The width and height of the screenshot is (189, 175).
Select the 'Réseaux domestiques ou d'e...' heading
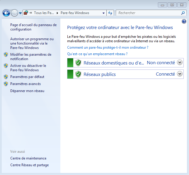[114, 63]
